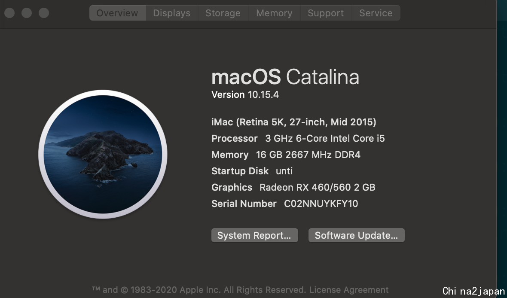Minimize the About This Mac window
Image resolution: width=507 pixels, height=298 pixels.
(x=27, y=13)
